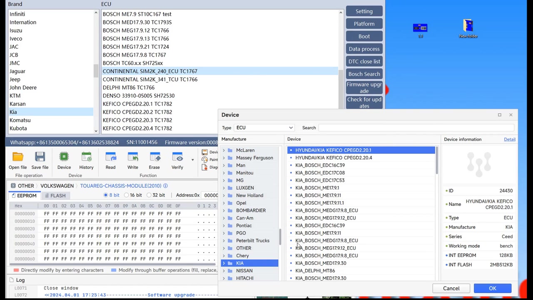This screenshot has width=533, height=300.
Task: Click the Paint palette icon at toolbar edge
Action: pyautogui.click(x=204, y=160)
